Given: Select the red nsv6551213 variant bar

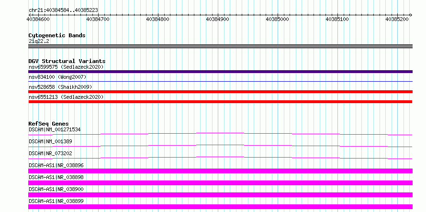Looking at the screenshot, I should point(220,102).
